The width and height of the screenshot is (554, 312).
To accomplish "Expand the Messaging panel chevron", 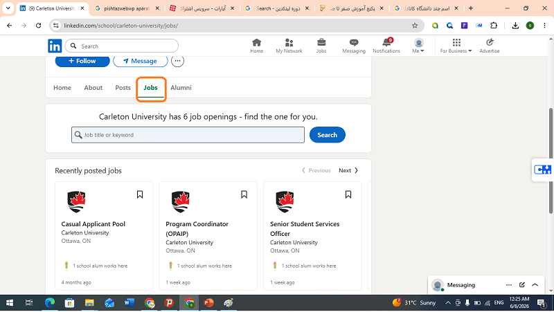I will click(x=535, y=285).
